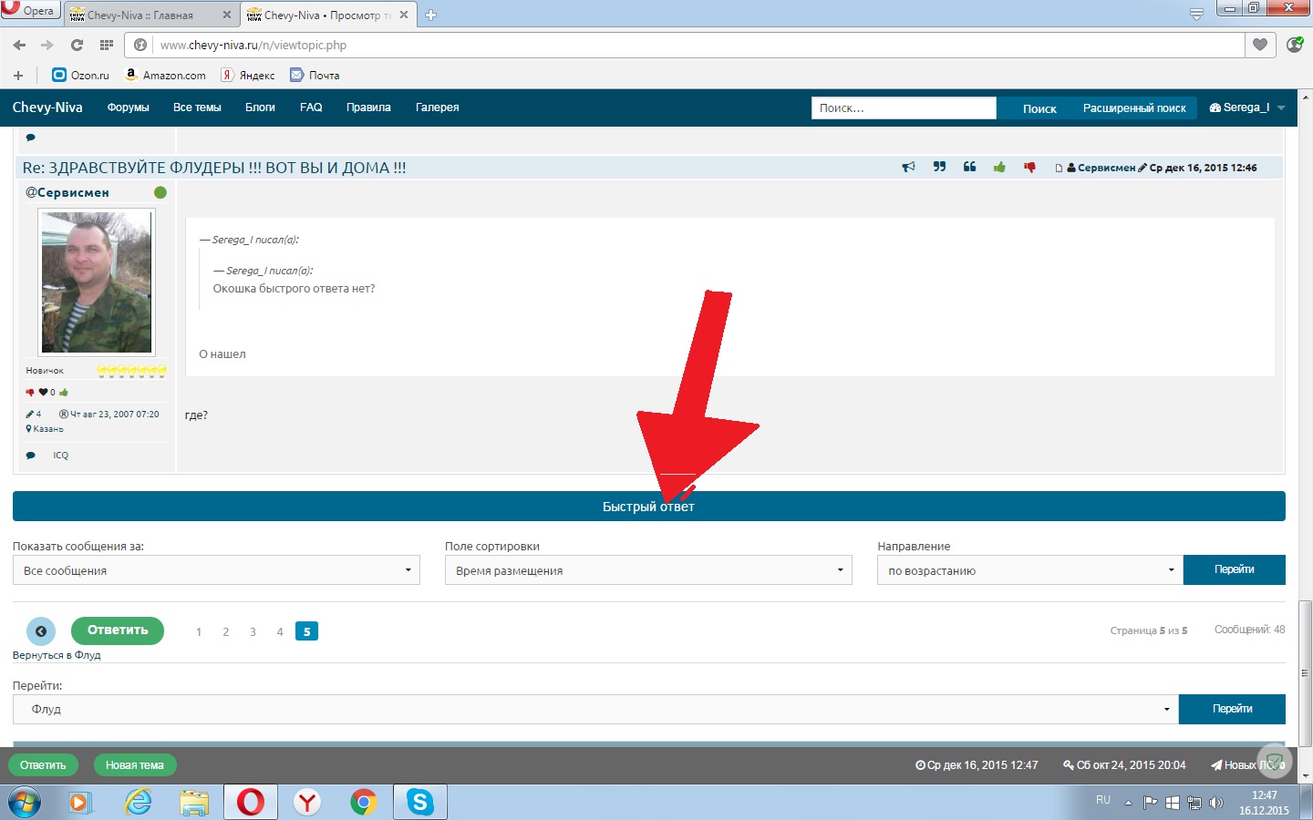Click the red thumbs-down icon in post header
This screenshot has width=1313, height=820.
pyautogui.click(x=1029, y=168)
